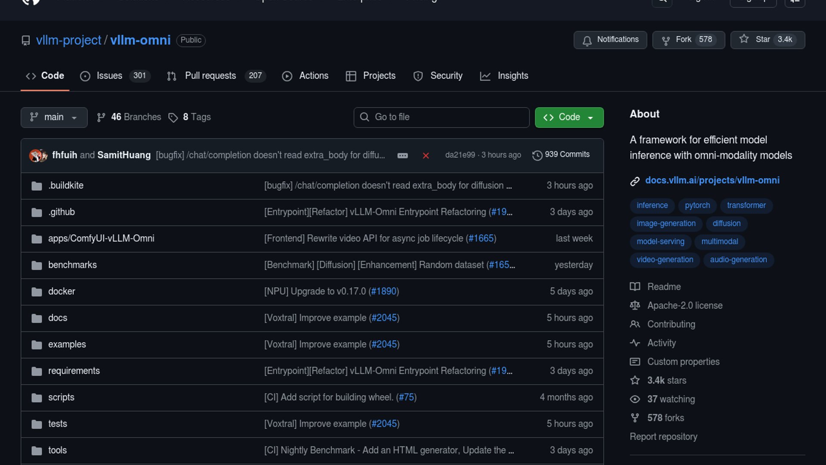Viewport: 826px width, 465px height.
Task: Click the Notifications bell button
Action: 610,40
